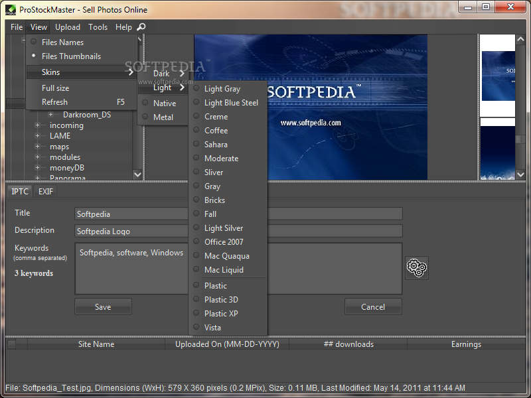
Task: Choose the Light Blue Steel skin
Action: click(228, 103)
